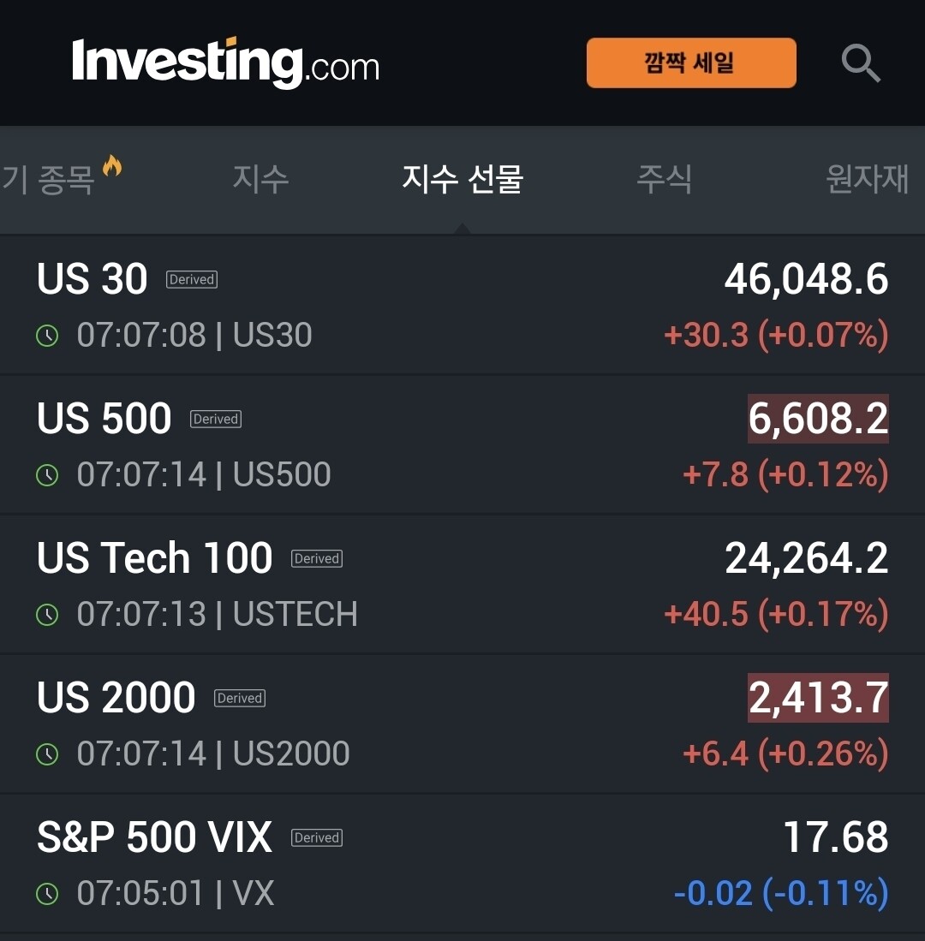
Task: Open the US 30 instrument name
Action: pyautogui.click(x=92, y=279)
